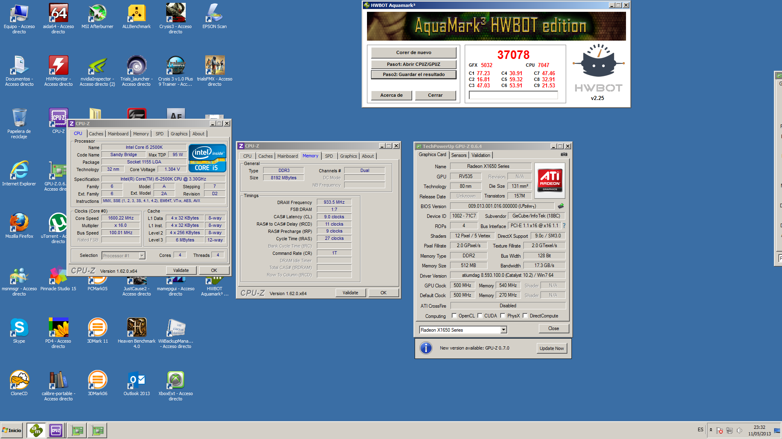Open 3DMark 11 desktop icon

[97, 331]
